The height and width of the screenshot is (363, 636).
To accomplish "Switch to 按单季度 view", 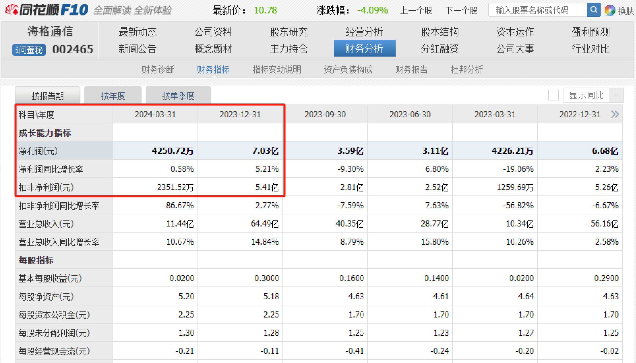I will [178, 95].
